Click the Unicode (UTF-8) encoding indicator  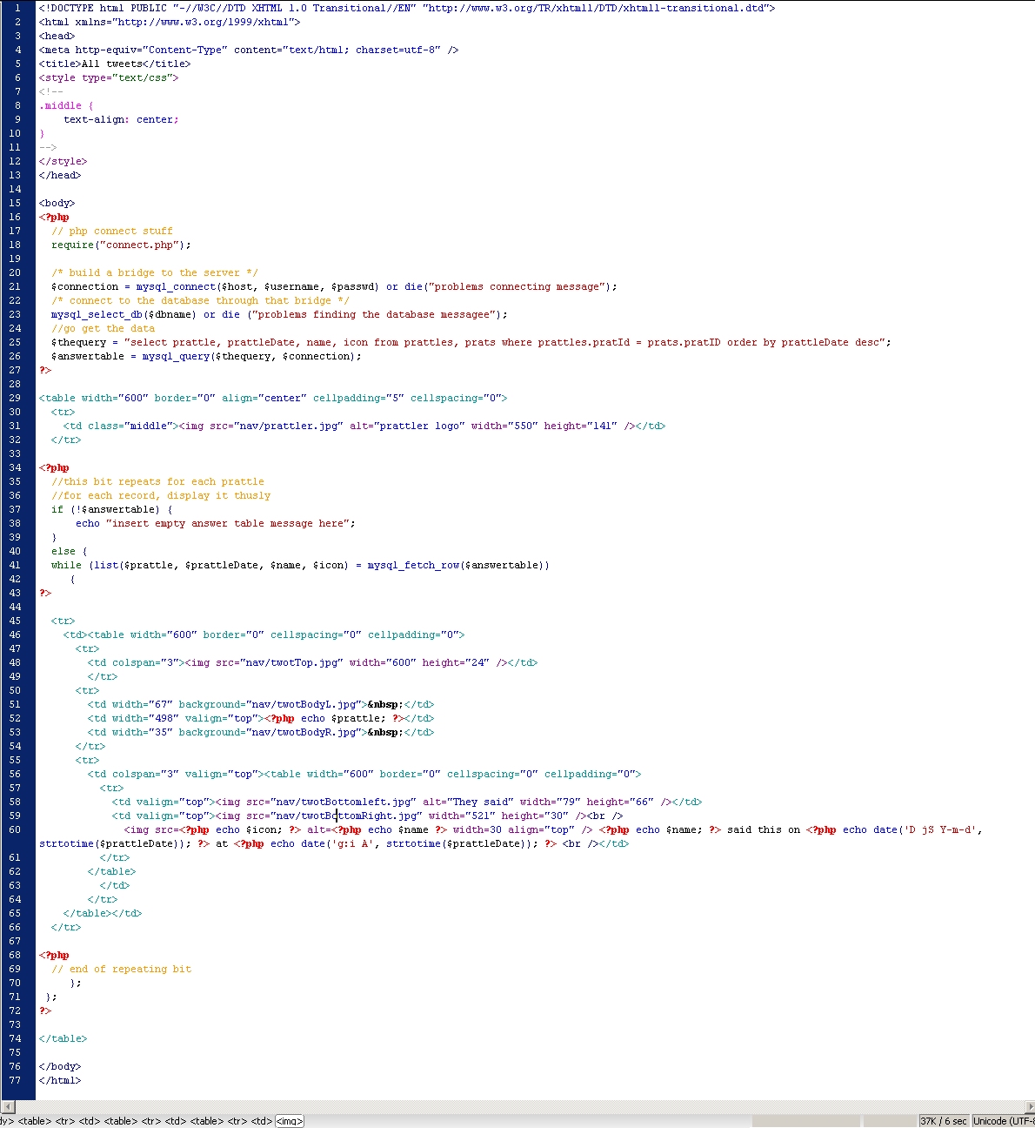(x=1004, y=1121)
